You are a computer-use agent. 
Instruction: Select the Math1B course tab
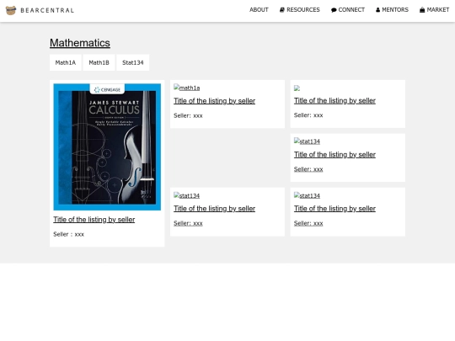(x=99, y=62)
